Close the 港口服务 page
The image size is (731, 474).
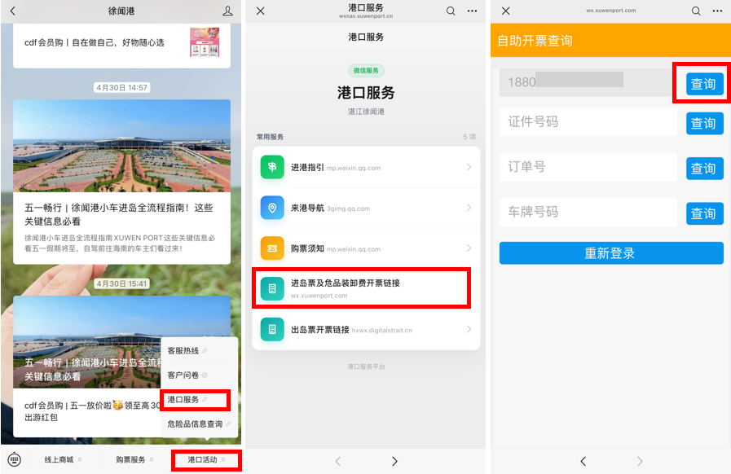click(261, 11)
